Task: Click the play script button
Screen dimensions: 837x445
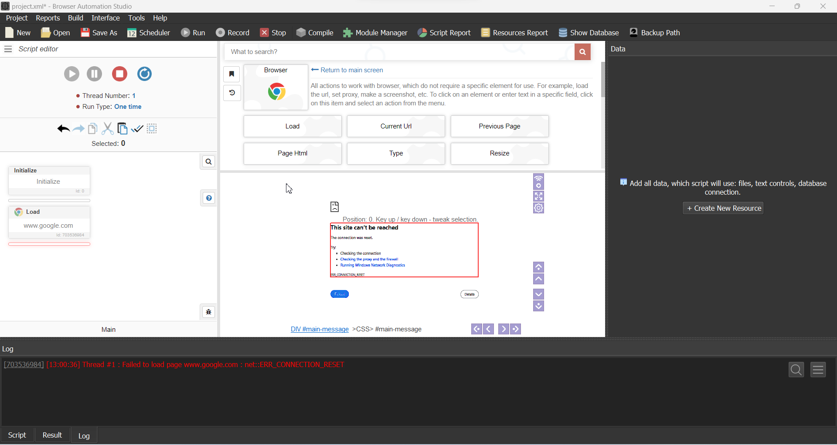Action: coord(72,74)
